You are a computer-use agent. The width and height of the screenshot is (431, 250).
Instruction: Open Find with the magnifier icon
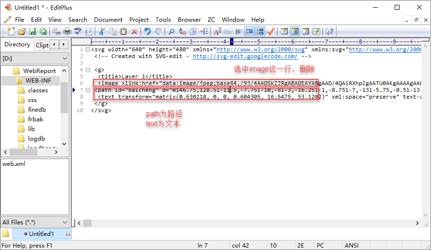tap(172, 31)
